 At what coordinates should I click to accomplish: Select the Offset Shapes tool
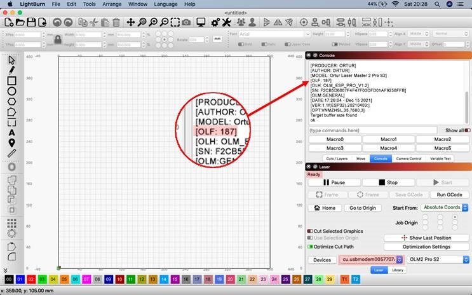coord(11,167)
